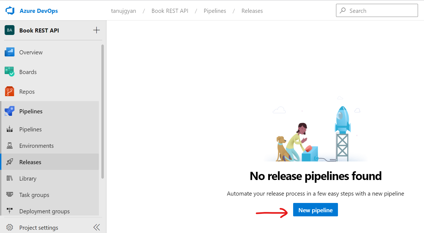Click the Project settings gear icon
Screen dimensions: 424x233
[x=10, y=227]
